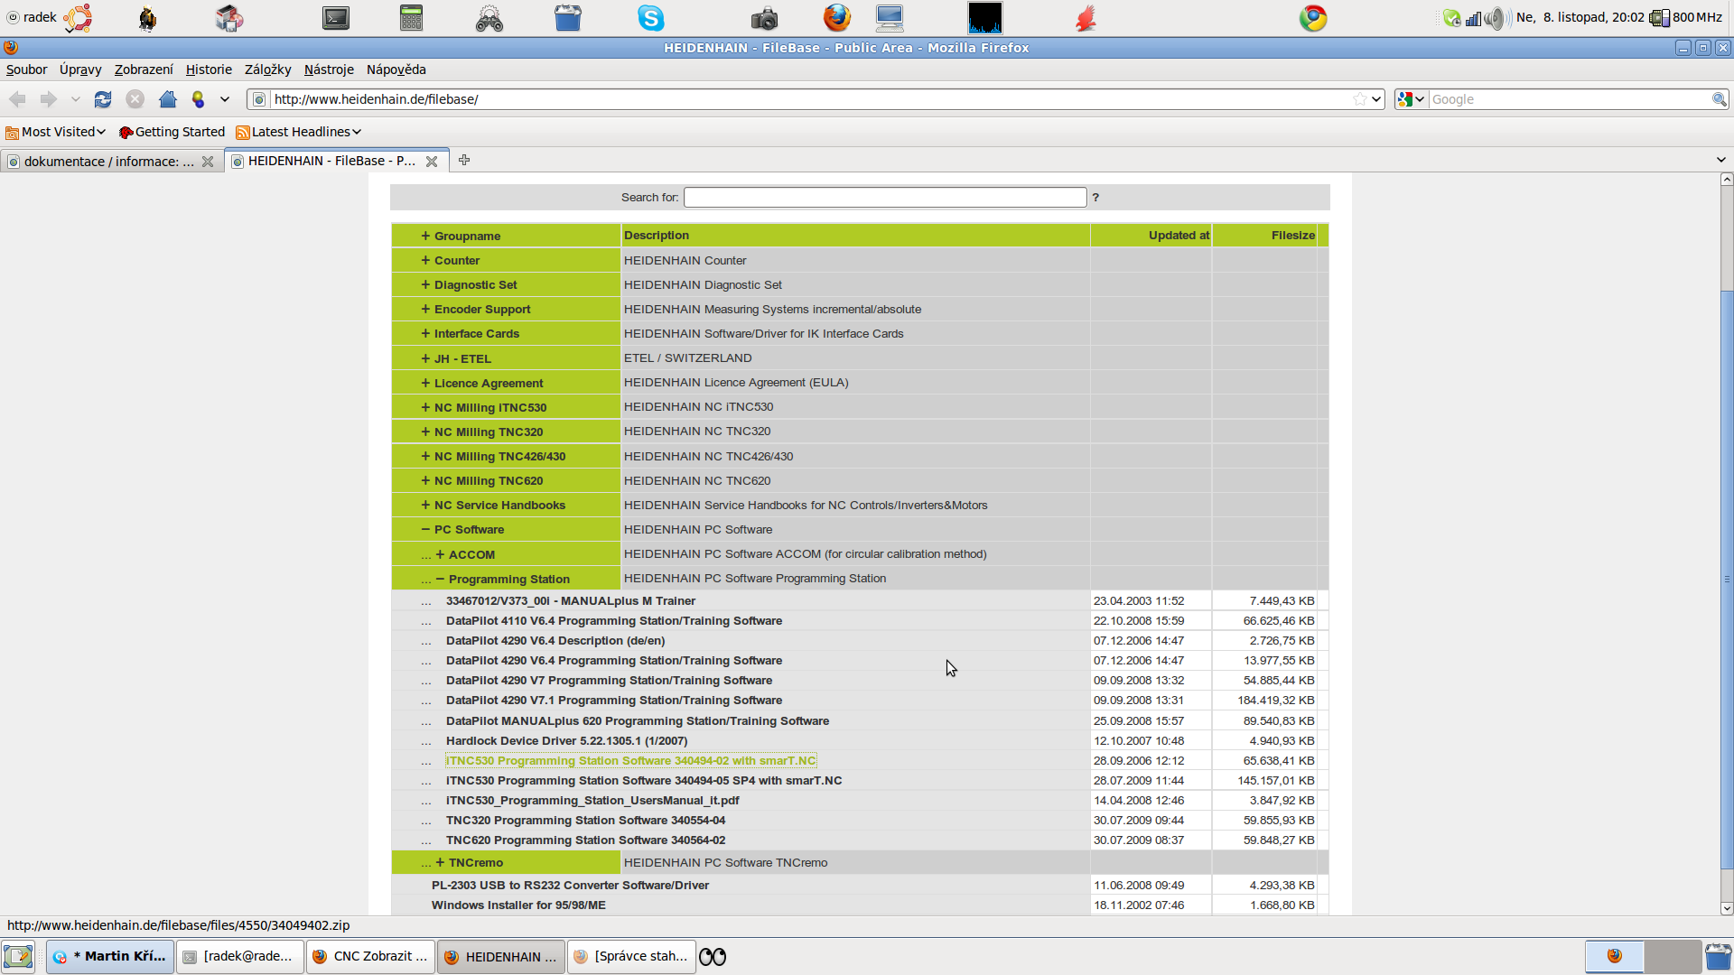
Task: Collapse the PC Software group
Action: (x=425, y=530)
